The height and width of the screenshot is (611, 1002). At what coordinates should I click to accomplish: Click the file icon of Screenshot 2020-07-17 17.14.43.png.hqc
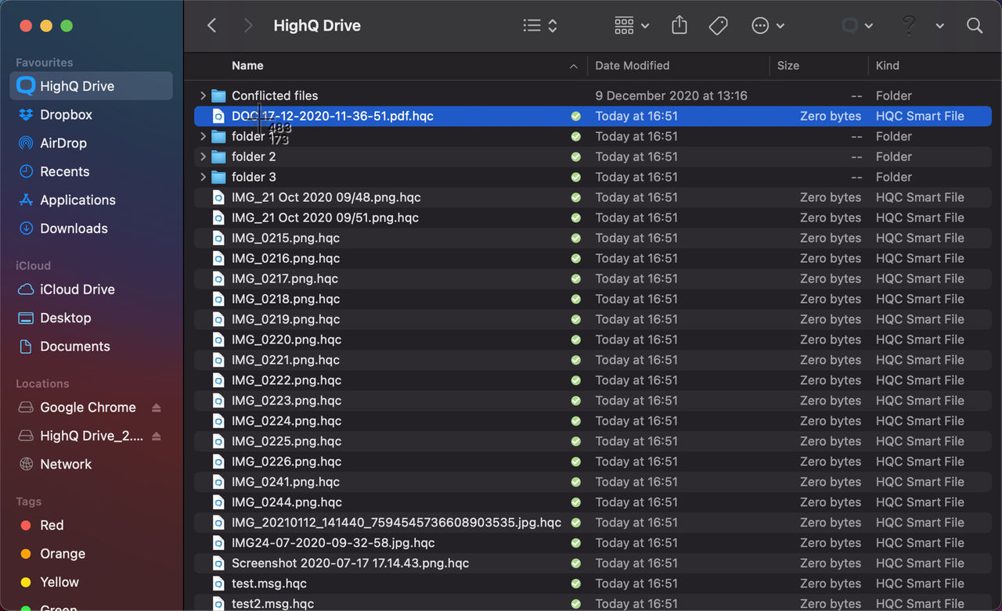click(x=218, y=563)
